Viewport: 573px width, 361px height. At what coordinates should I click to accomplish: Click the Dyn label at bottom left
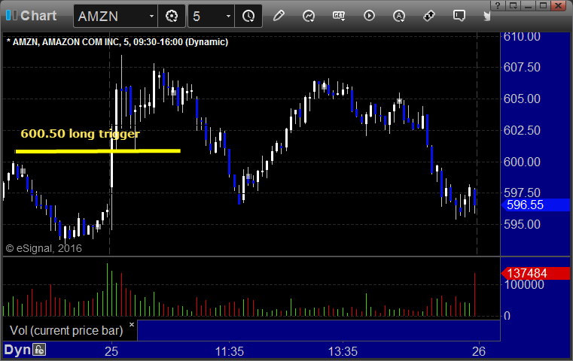coord(17,350)
